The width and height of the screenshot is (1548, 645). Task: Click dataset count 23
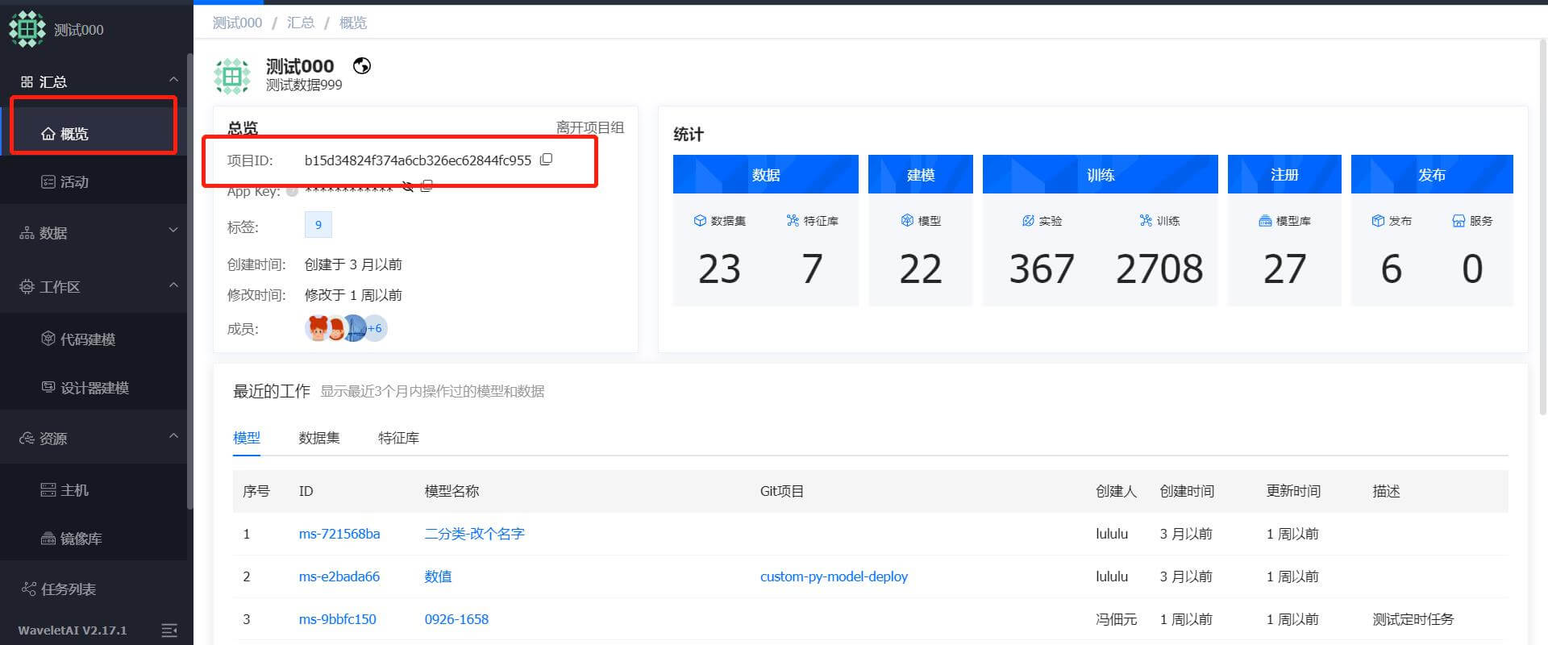pos(719,268)
